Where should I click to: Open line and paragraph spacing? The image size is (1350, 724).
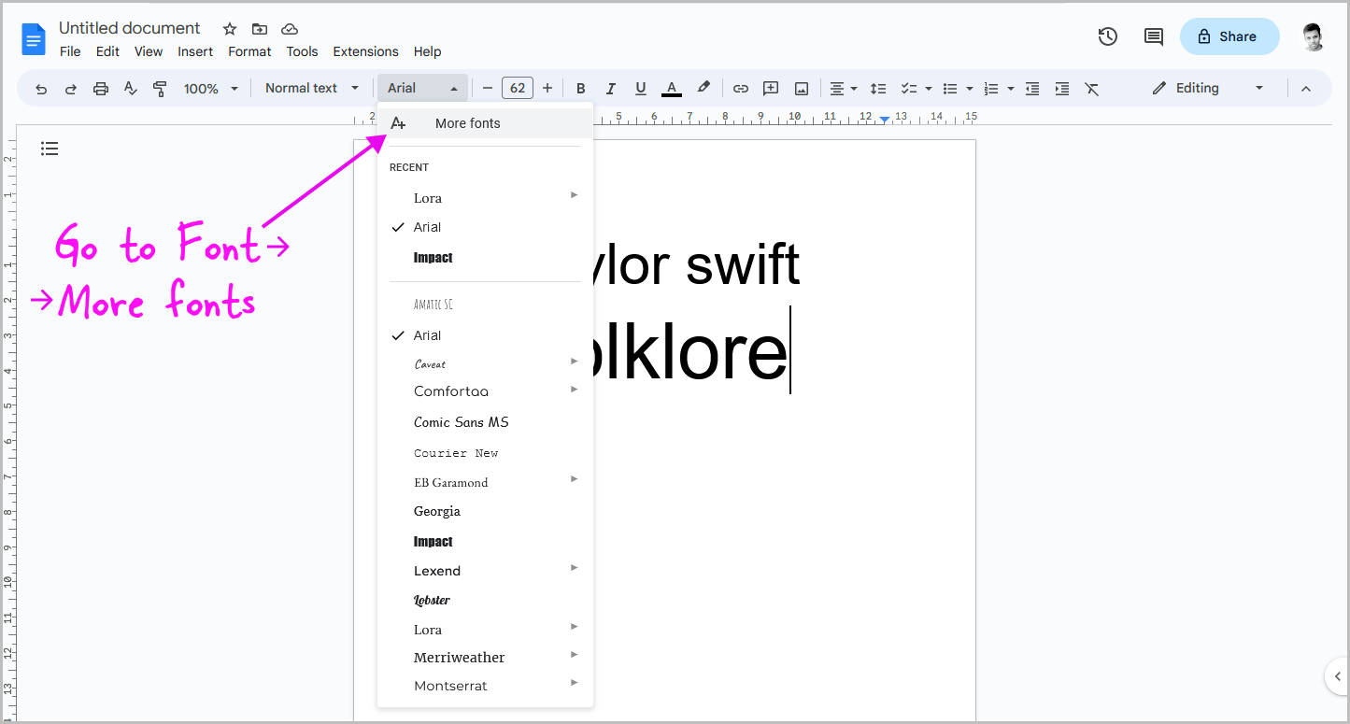[x=878, y=89]
